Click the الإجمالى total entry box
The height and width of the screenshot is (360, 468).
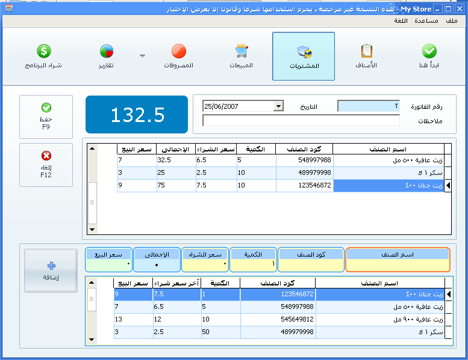point(157,264)
